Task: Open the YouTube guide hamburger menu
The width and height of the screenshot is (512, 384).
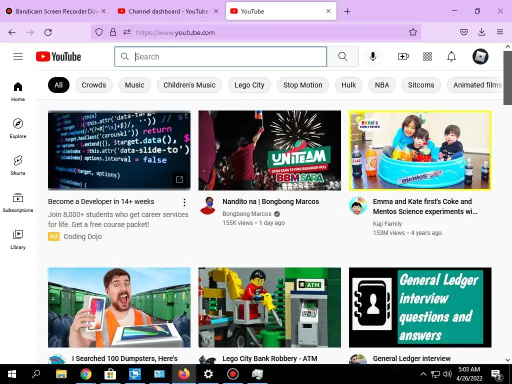Action: (18, 56)
